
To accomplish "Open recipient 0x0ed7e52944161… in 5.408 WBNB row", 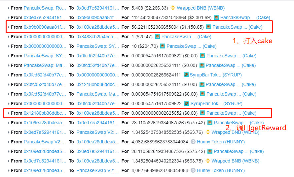I will click(x=97, y=8).
